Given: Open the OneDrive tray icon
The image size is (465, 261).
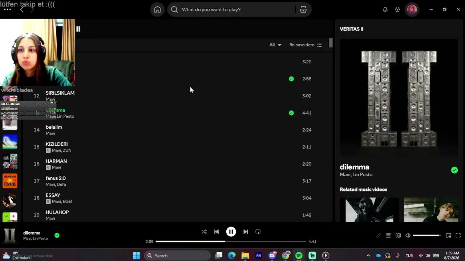Looking at the screenshot, I should click(x=378, y=256).
